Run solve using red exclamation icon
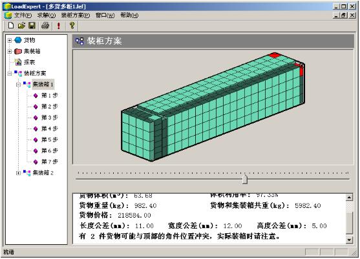 59,26
